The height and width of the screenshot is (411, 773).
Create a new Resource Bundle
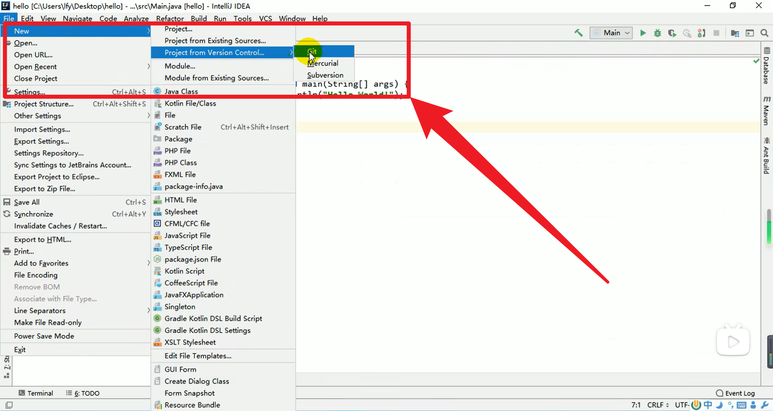[x=223, y=405]
